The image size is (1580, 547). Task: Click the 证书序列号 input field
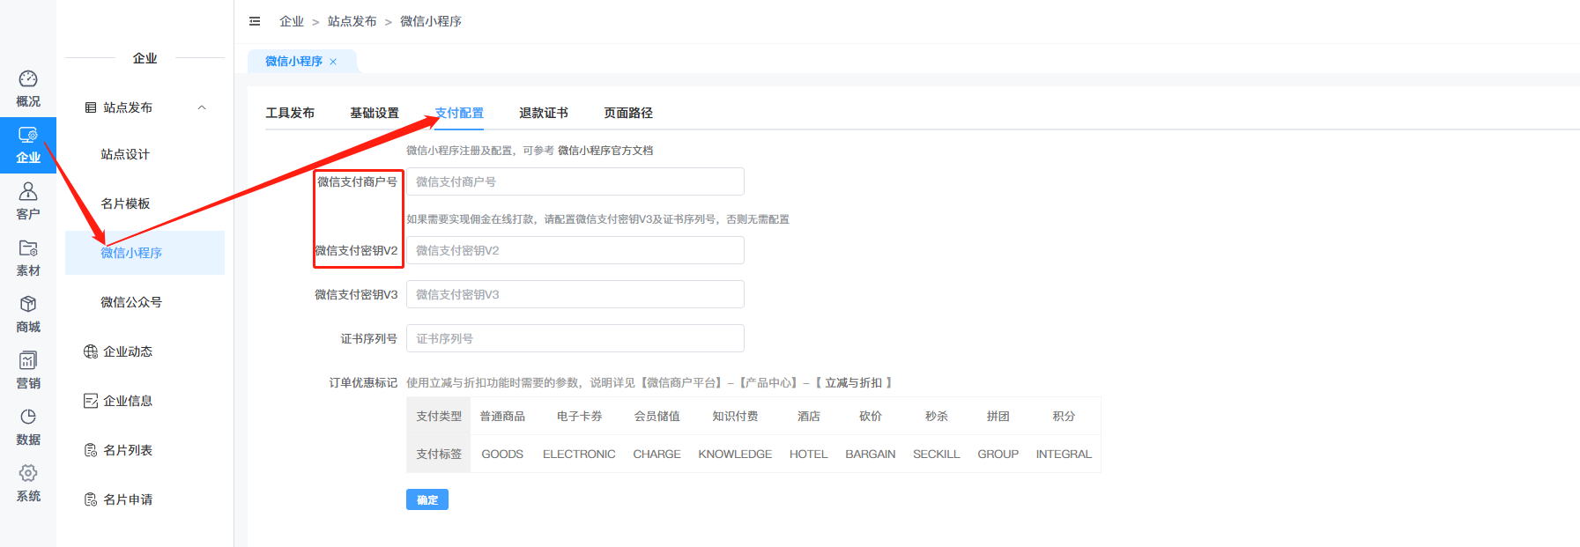[575, 338]
